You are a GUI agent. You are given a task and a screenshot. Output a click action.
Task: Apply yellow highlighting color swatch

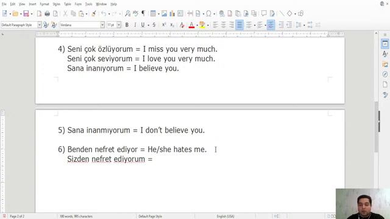click(202, 25)
